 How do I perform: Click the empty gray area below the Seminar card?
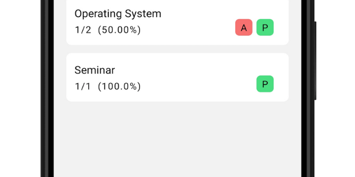point(177,138)
